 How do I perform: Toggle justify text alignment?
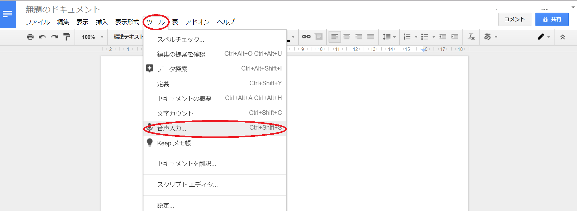tap(371, 37)
